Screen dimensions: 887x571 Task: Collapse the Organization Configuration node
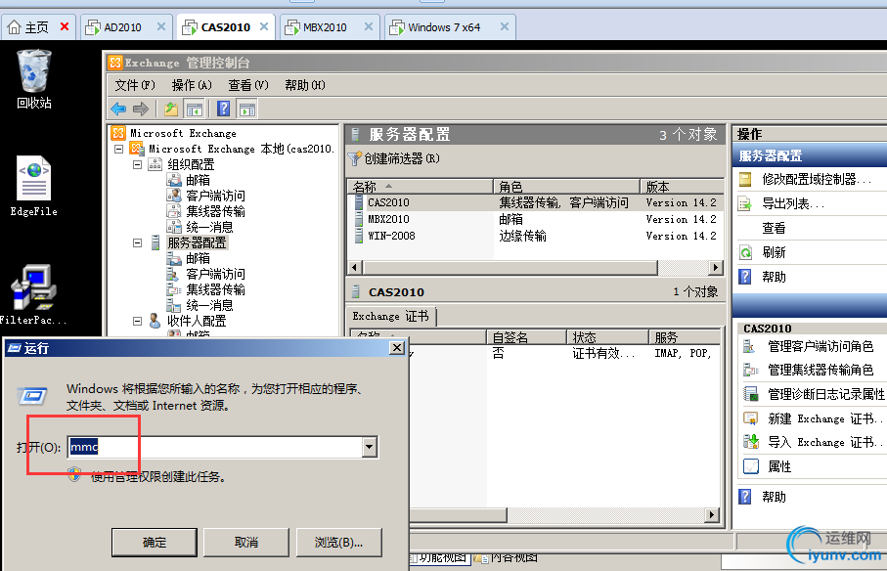[137, 164]
